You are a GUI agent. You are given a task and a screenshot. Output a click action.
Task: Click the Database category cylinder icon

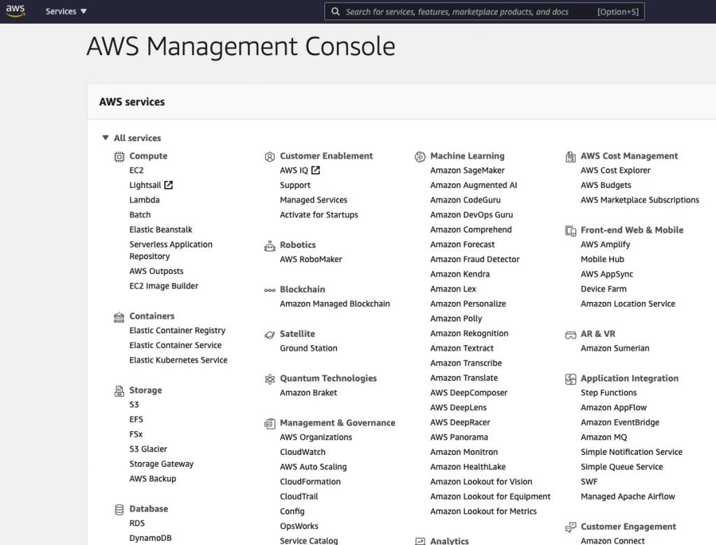pos(119,509)
